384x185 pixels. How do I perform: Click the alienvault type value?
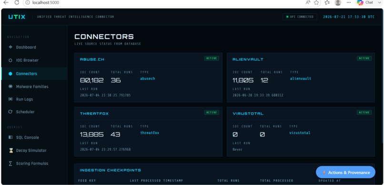click(301, 78)
